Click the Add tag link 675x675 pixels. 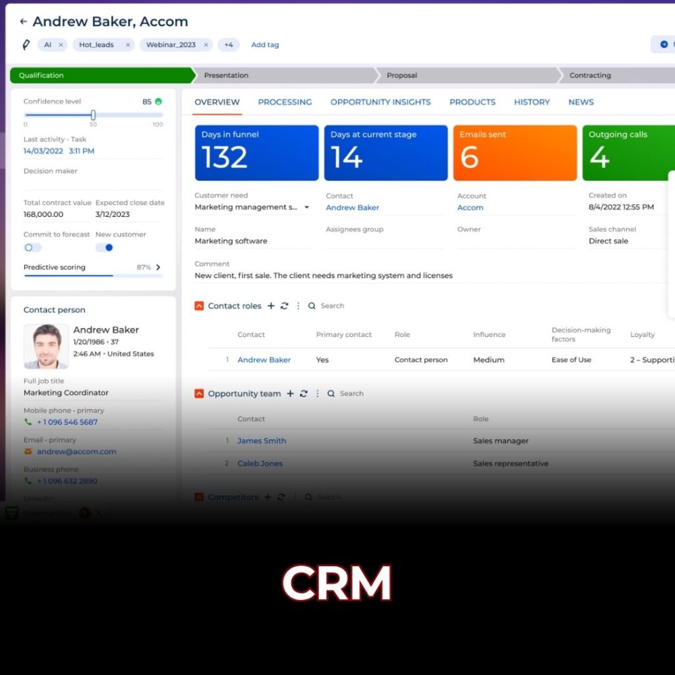265,45
